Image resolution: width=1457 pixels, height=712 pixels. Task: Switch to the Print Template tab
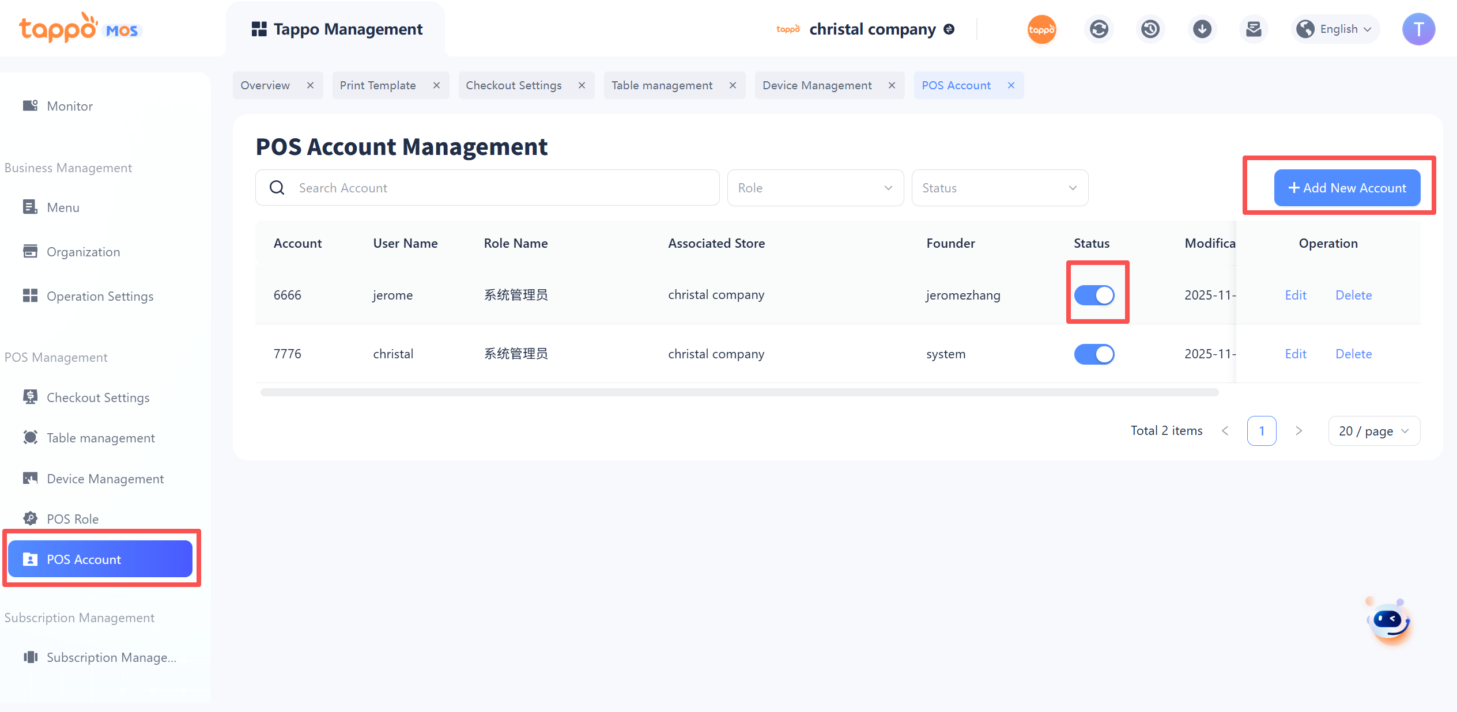pos(378,85)
